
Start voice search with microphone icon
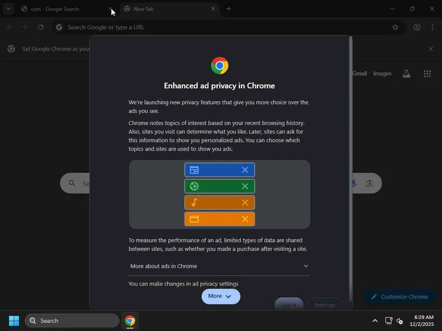pos(354,184)
